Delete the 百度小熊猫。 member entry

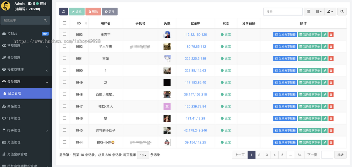pos(331,95)
